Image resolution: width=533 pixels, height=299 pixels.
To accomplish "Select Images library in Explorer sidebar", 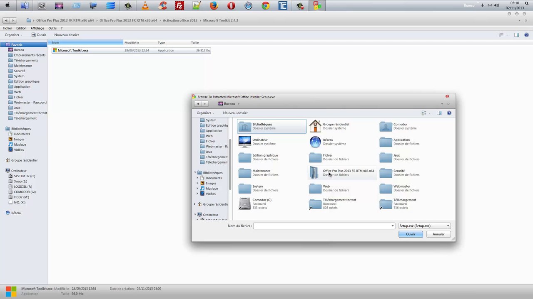I will [x=19, y=139].
